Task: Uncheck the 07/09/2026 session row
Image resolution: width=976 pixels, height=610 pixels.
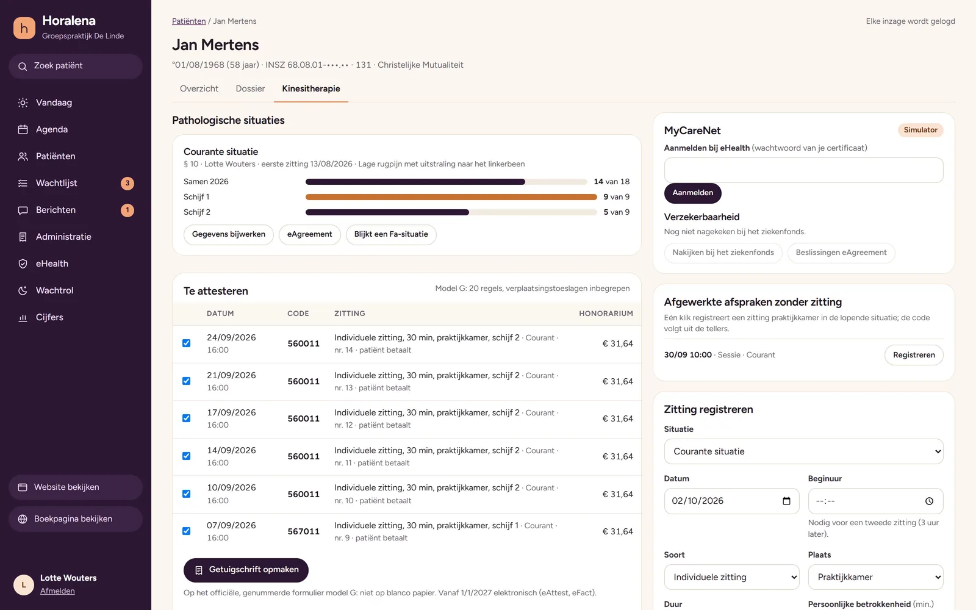Action: click(x=187, y=531)
